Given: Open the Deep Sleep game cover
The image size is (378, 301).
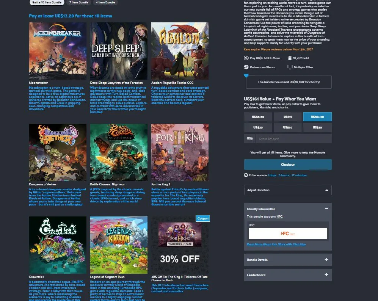Looking at the screenshot, I should coord(119,51).
